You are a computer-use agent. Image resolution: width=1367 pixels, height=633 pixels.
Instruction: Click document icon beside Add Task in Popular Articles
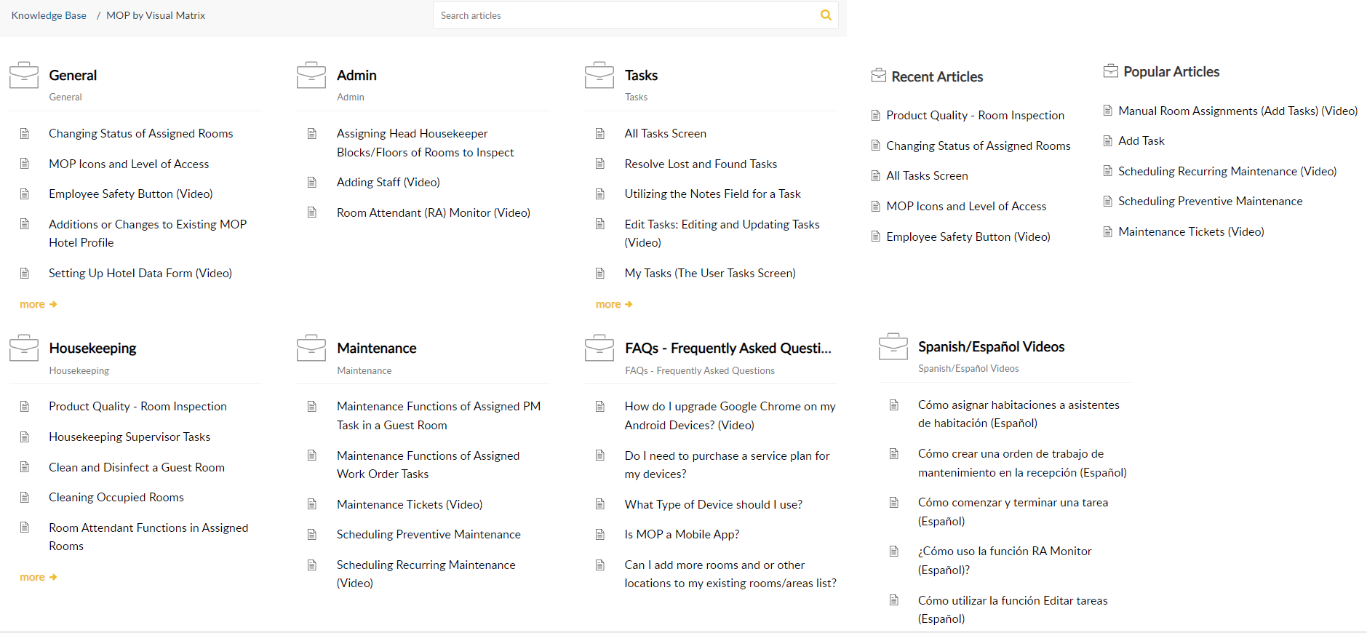coord(1108,140)
